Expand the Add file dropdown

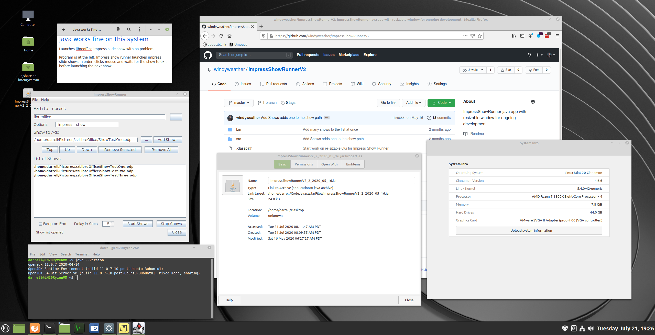(413, 103)
